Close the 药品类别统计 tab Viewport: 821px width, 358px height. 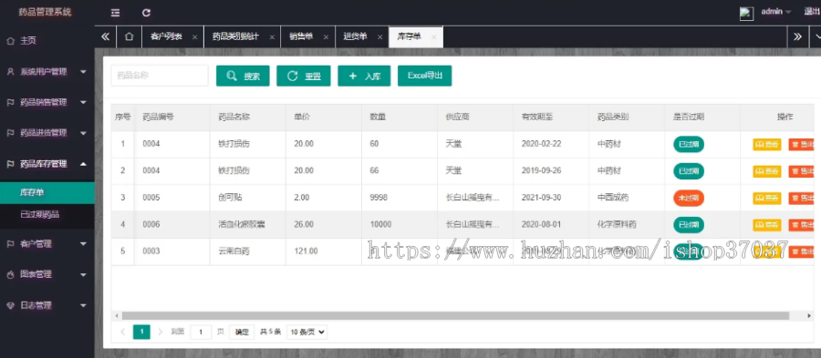click(x=272, y=37)
